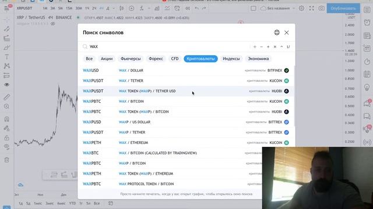
Task: Select the Fibonacci/pitchfork tool in left toolbar
Action: 6,38
